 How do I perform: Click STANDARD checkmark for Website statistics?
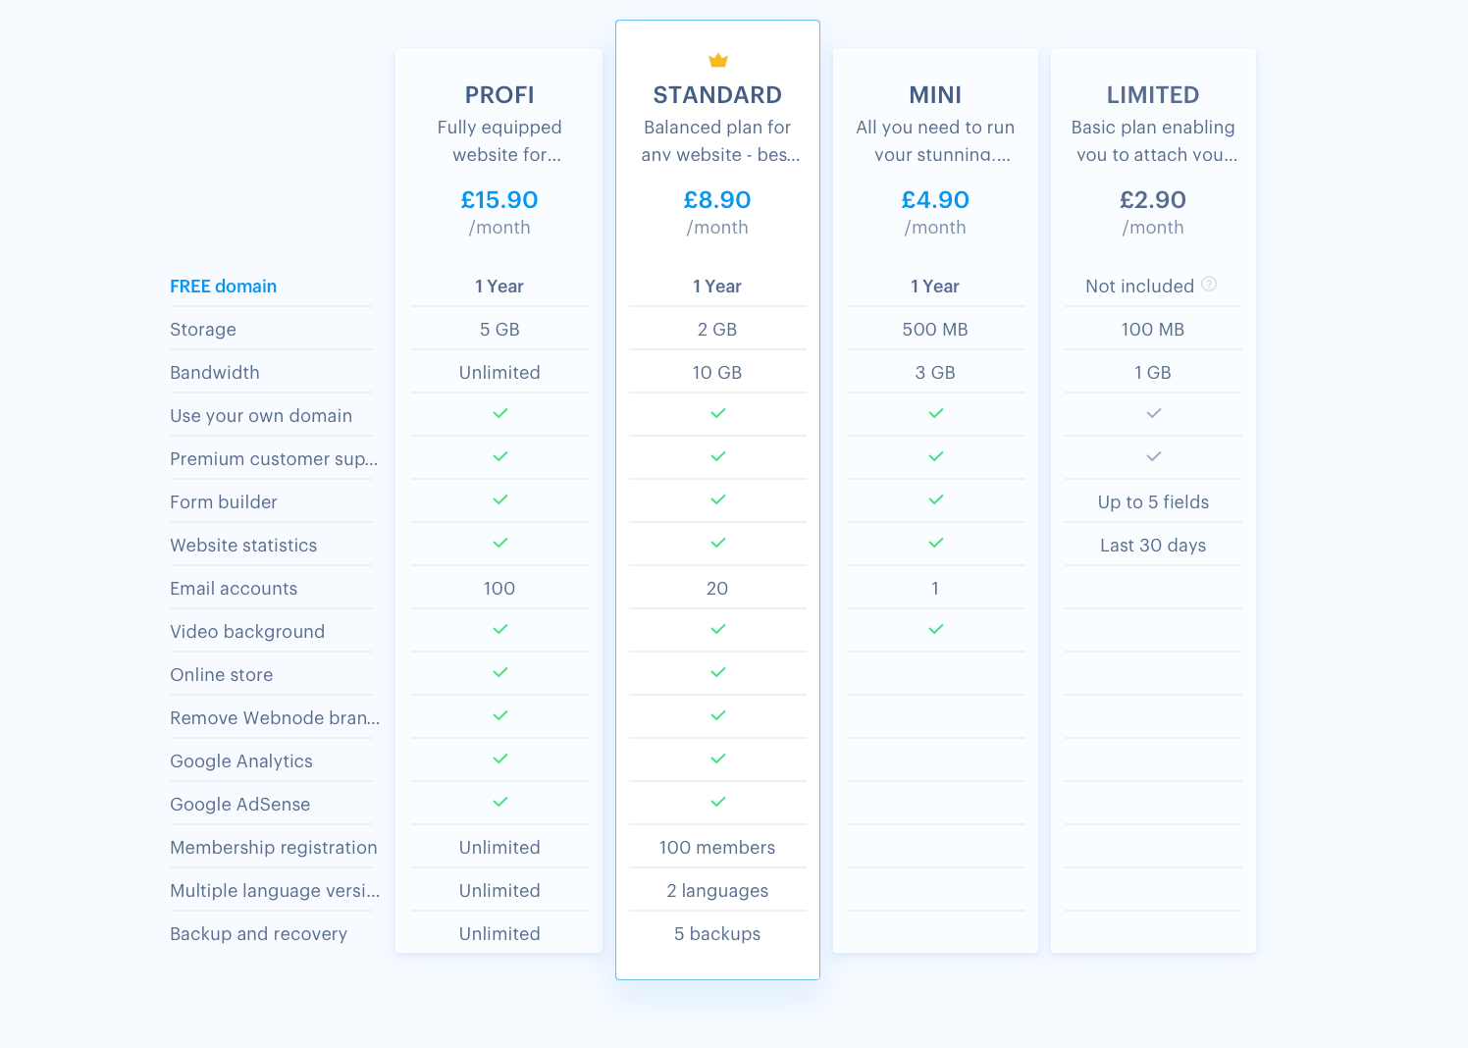tap(718, 543)
